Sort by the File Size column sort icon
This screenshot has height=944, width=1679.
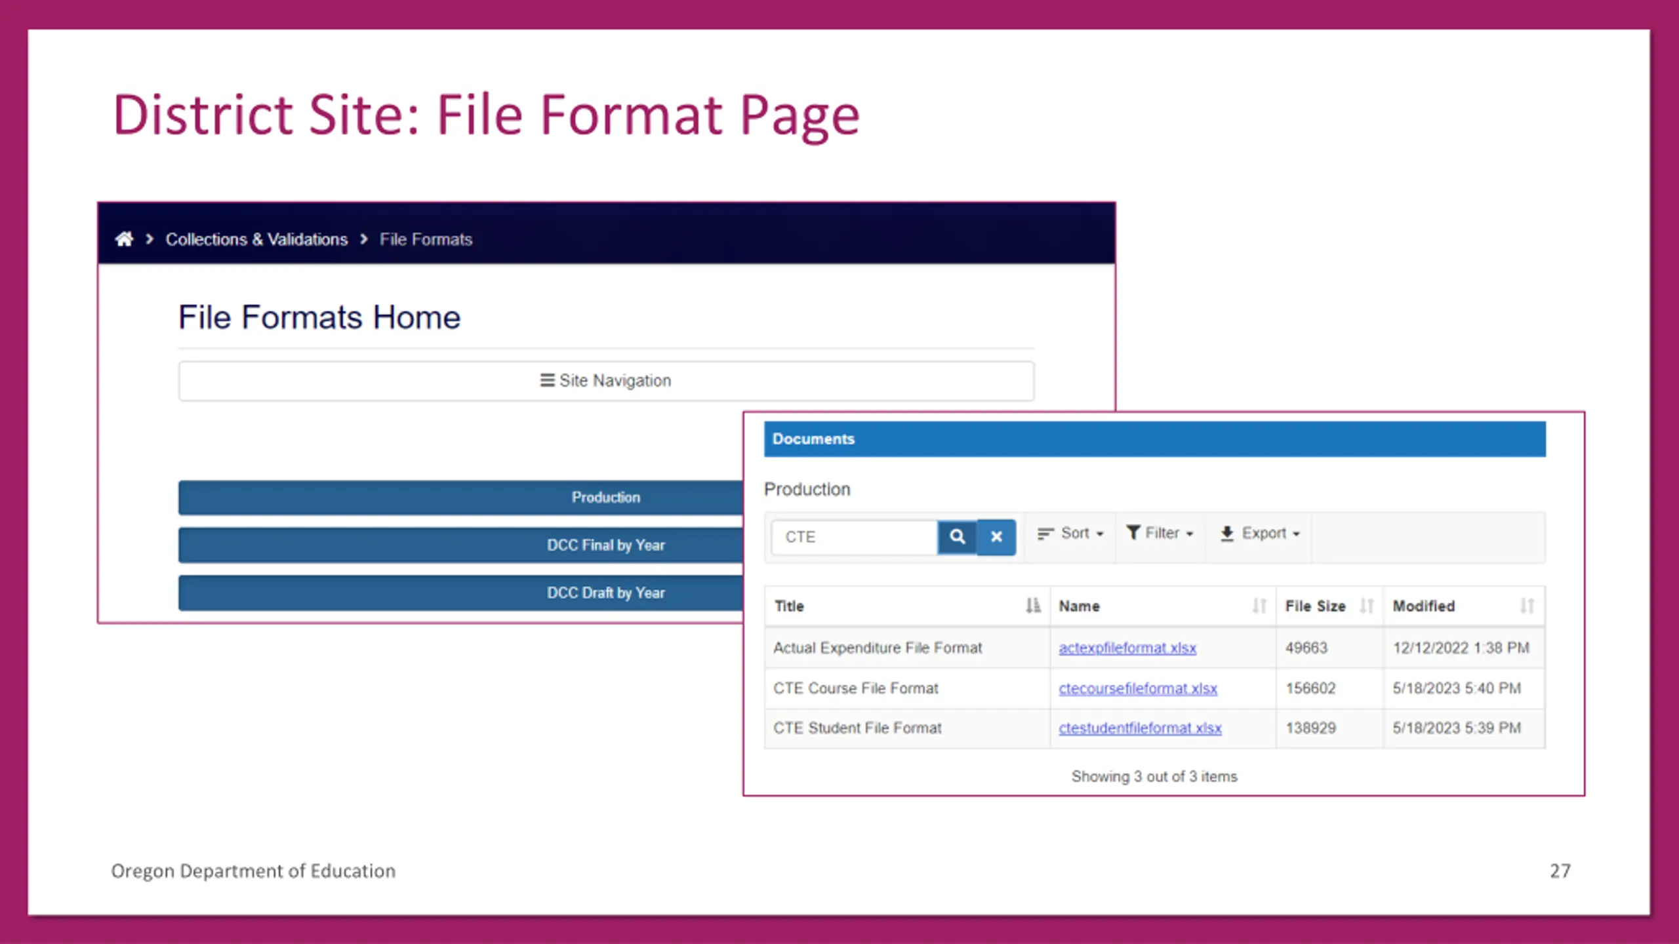[x=1367, y=606]
